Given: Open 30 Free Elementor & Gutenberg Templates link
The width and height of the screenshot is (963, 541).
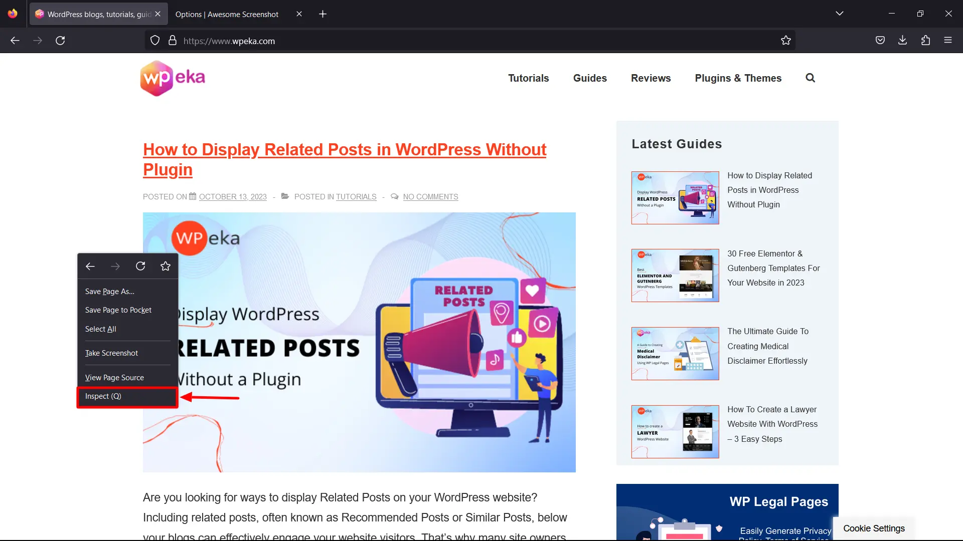Looking at the screenshot, I should pyautogui.click(x=773, y=268).
